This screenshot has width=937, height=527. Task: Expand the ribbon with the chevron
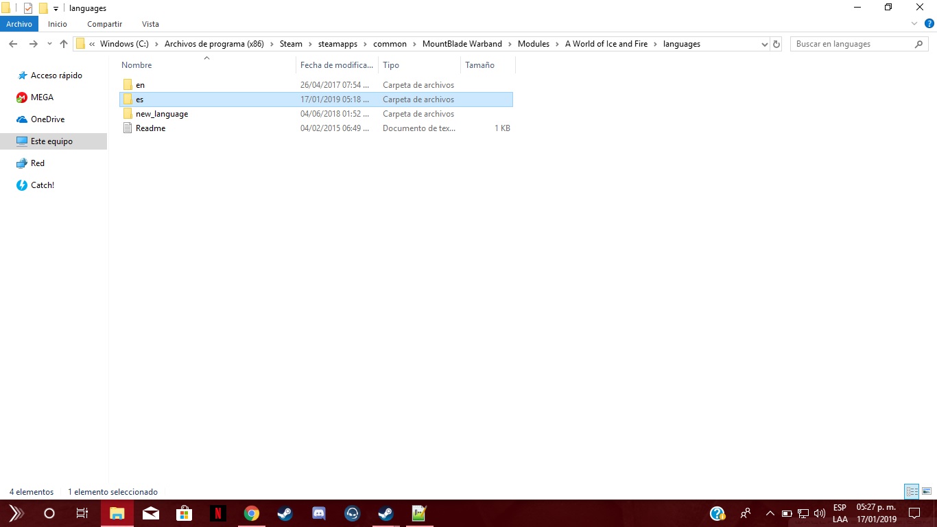tap(914, 24)
